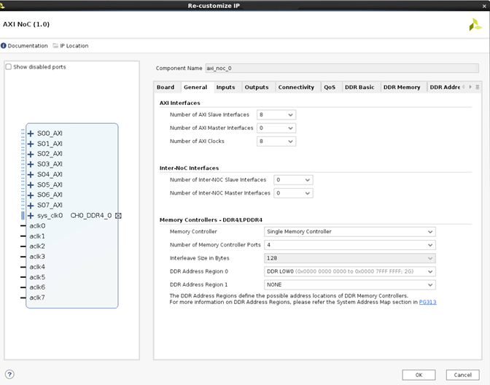Select the aclk3 clock port

[x=37, y=257]
